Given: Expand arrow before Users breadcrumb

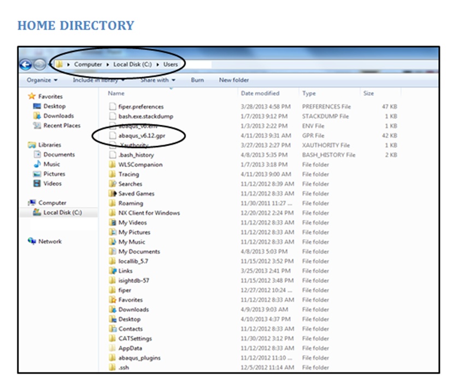Looking at the screenshot, I should pos(158,65).
